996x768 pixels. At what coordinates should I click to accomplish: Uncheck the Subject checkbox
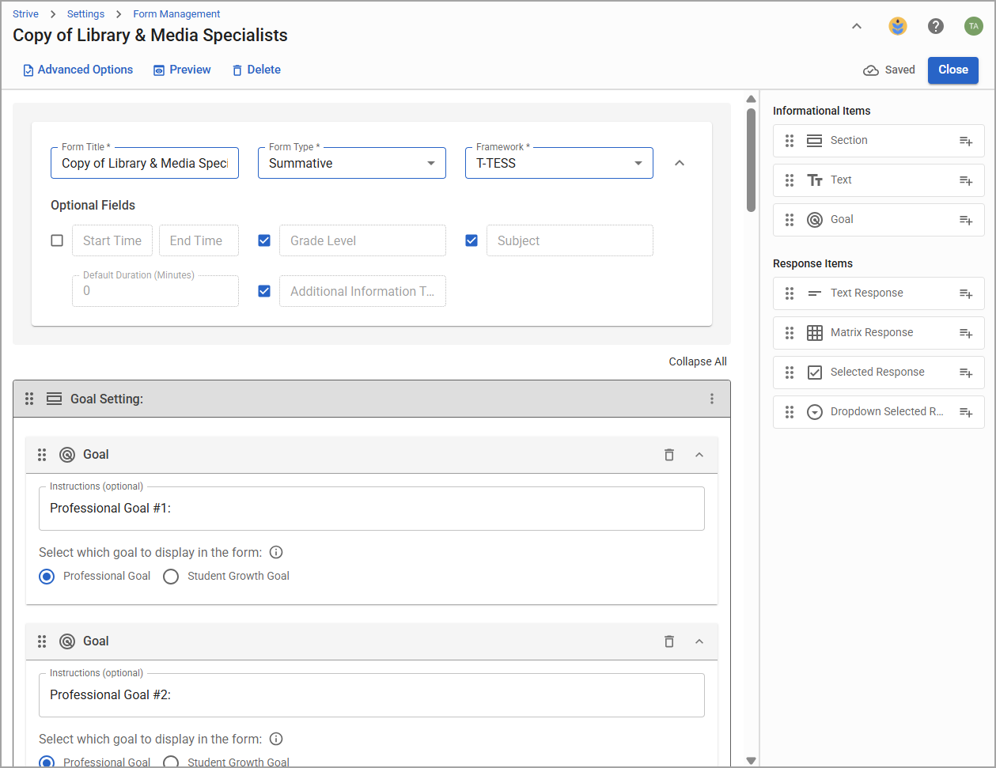471,240
